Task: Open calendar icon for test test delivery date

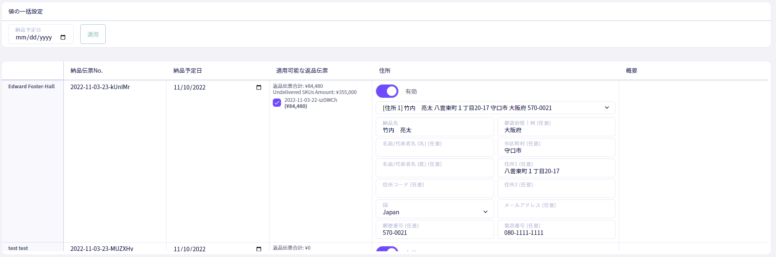Action: coord(259,249)
